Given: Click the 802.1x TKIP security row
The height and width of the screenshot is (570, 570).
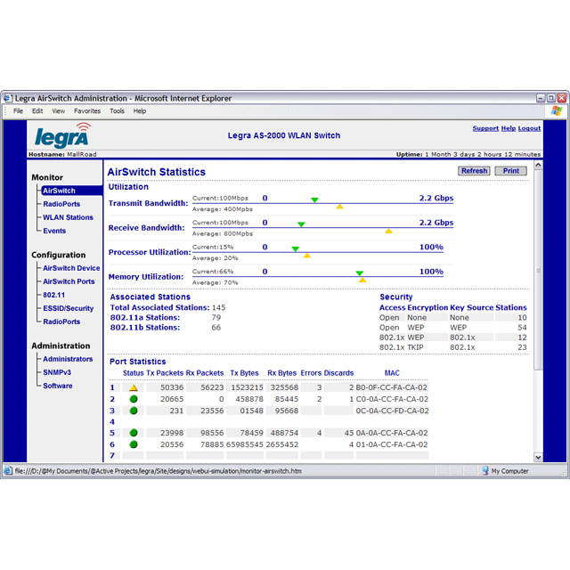Looking at the screenshot, I should tap(453, 347).
